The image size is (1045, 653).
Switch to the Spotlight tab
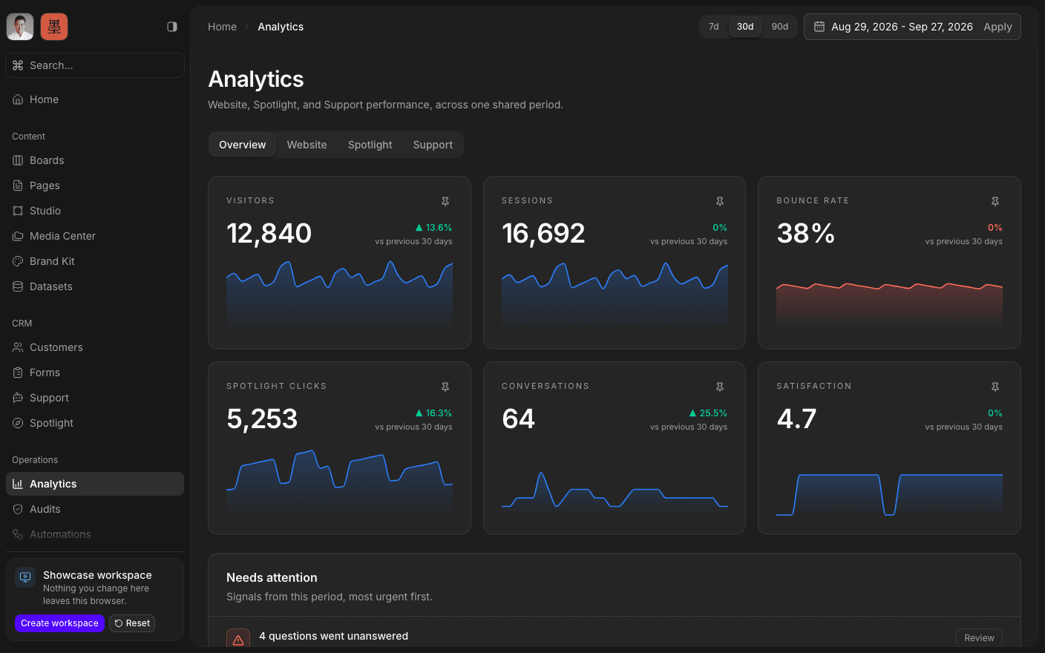tap(370, 145)
